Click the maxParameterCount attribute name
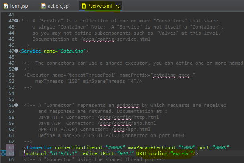244x163 pixels. coord(152,147)
